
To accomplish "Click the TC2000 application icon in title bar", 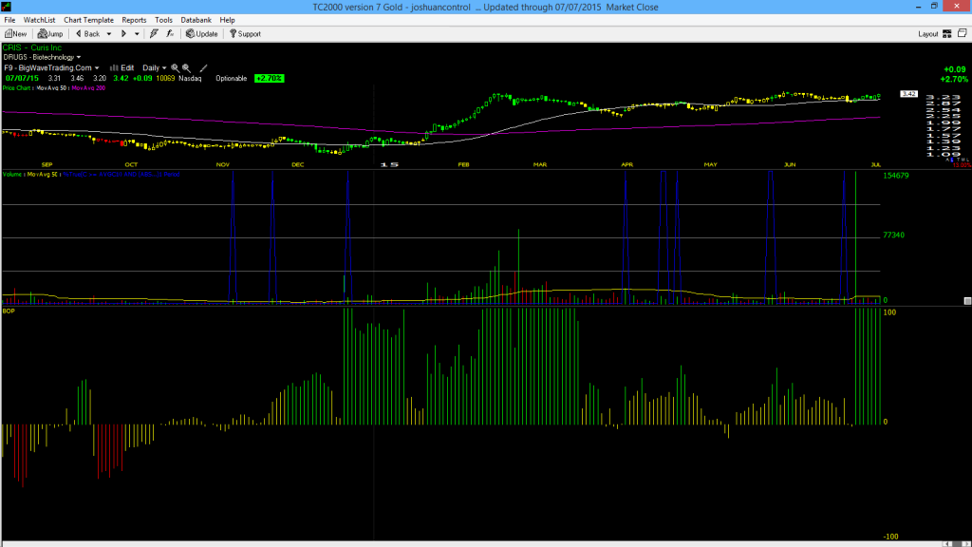I will point(7,7).
